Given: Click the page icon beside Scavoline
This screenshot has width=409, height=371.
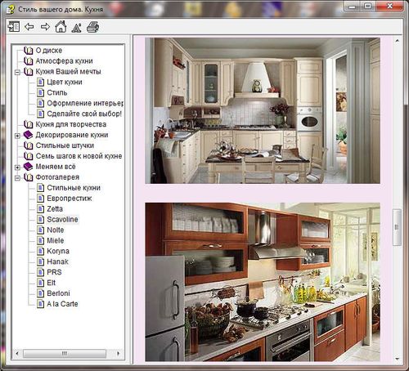Looking at the screenshot, I should pos(40,219).
